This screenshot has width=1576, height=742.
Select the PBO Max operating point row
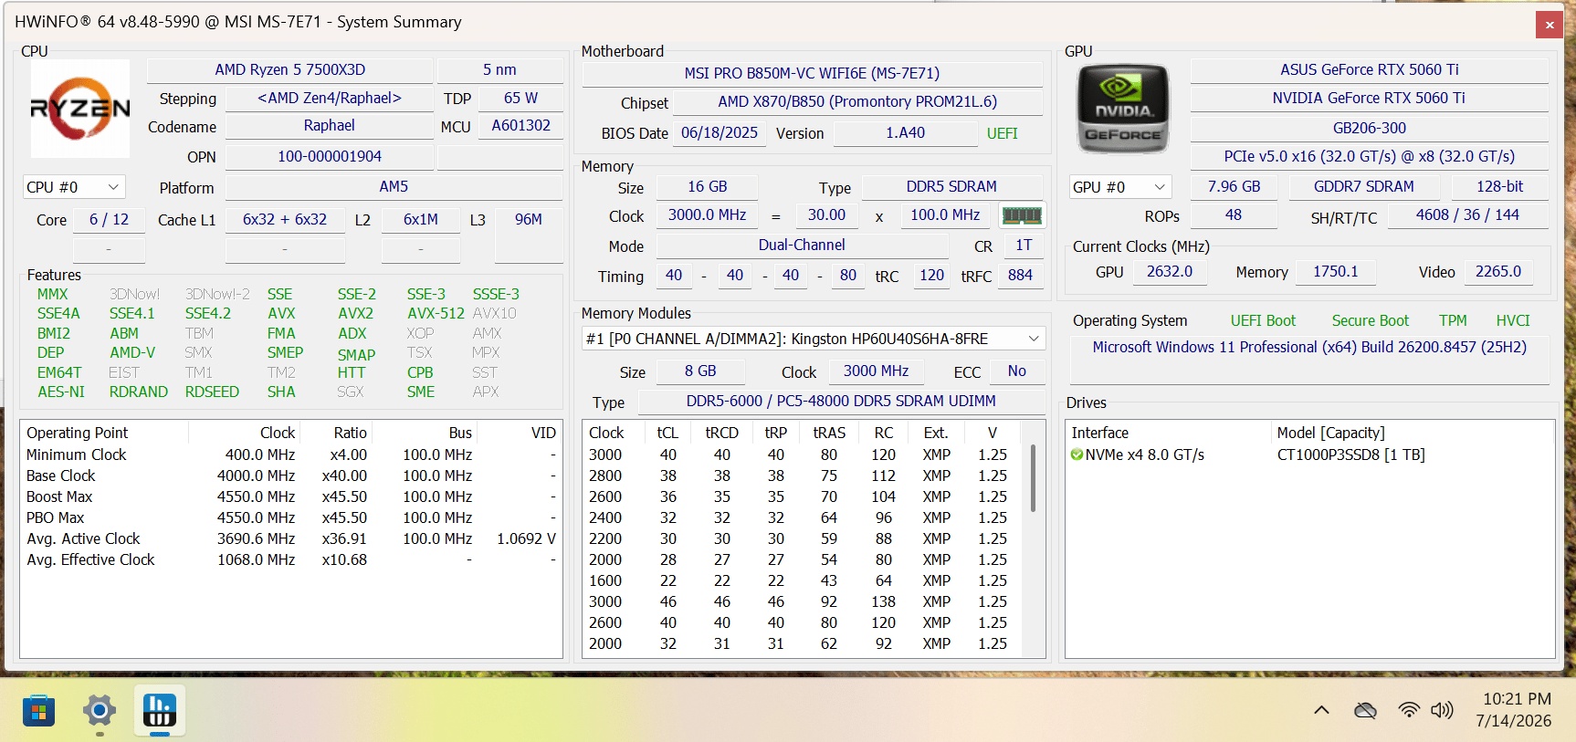pos(290,517)
